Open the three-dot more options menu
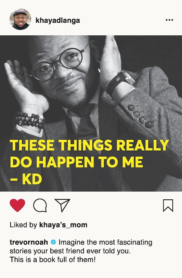Screen dimensions: 182x278 169,20
